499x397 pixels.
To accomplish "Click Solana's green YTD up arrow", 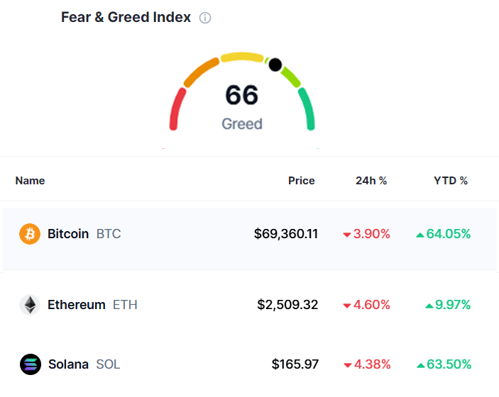I will (420, 365).
